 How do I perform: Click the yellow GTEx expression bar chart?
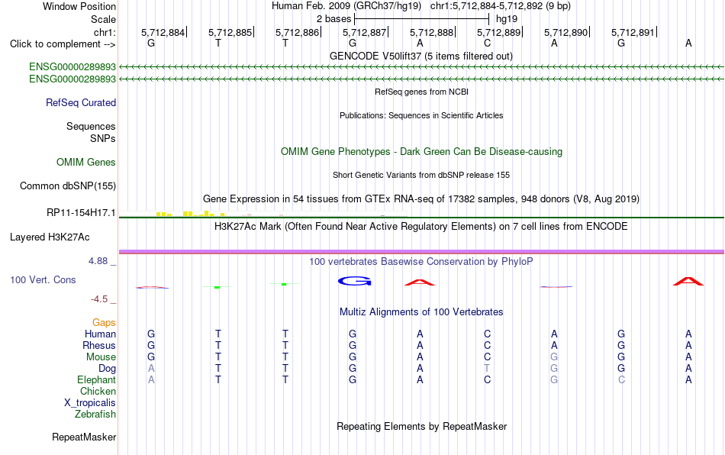[191, 214]
